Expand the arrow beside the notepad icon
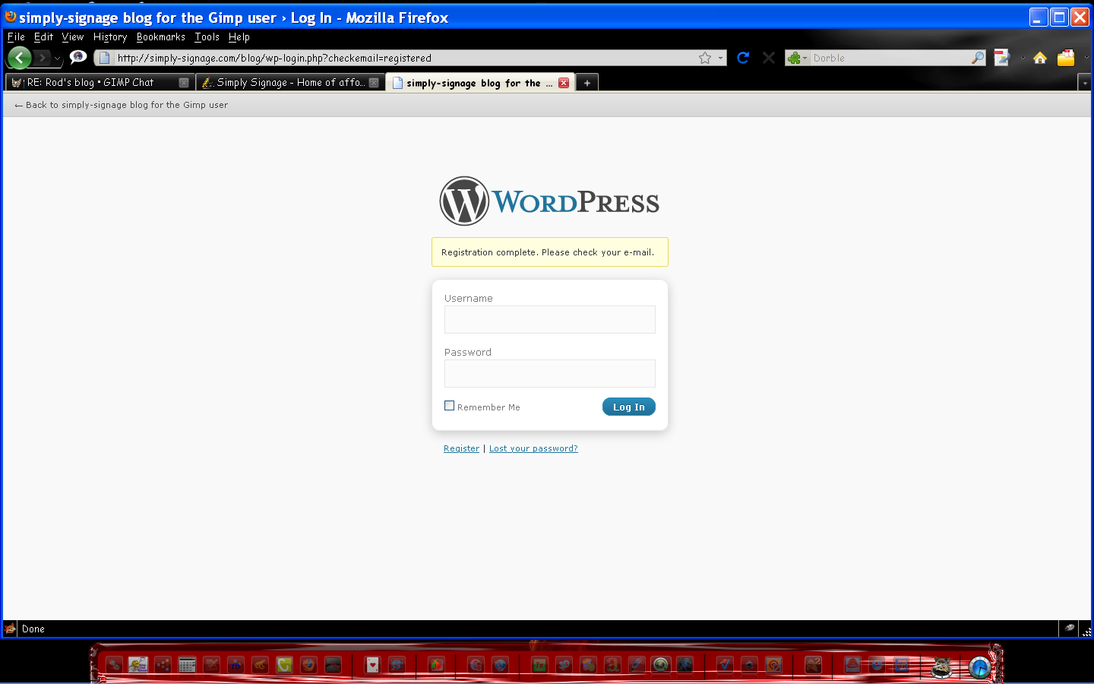Screen dimensions: 1094x684 tap(1022, 58)
